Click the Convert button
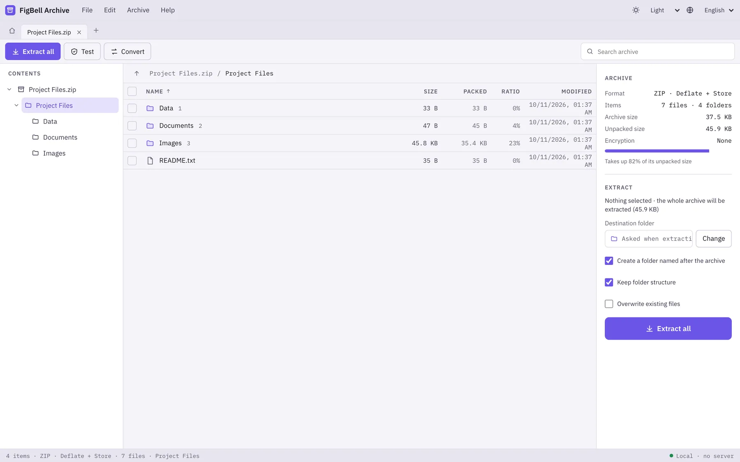This screenshot has width=740, height=462. (x=127, y=51)
